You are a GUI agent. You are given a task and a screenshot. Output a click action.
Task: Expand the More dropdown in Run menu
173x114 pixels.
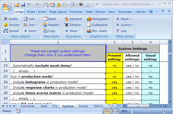[x=79, y=31]
